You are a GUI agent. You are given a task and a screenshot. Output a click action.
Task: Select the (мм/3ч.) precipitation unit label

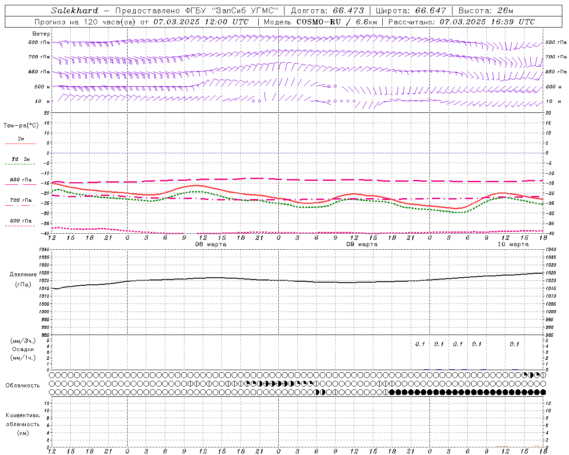pos(23,341)
